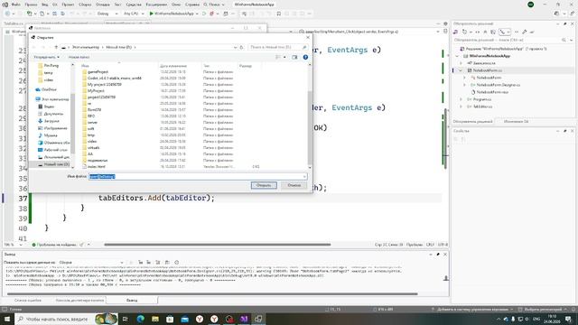Open the file name combo box dropdown arrow

click(x=304, y=177)
